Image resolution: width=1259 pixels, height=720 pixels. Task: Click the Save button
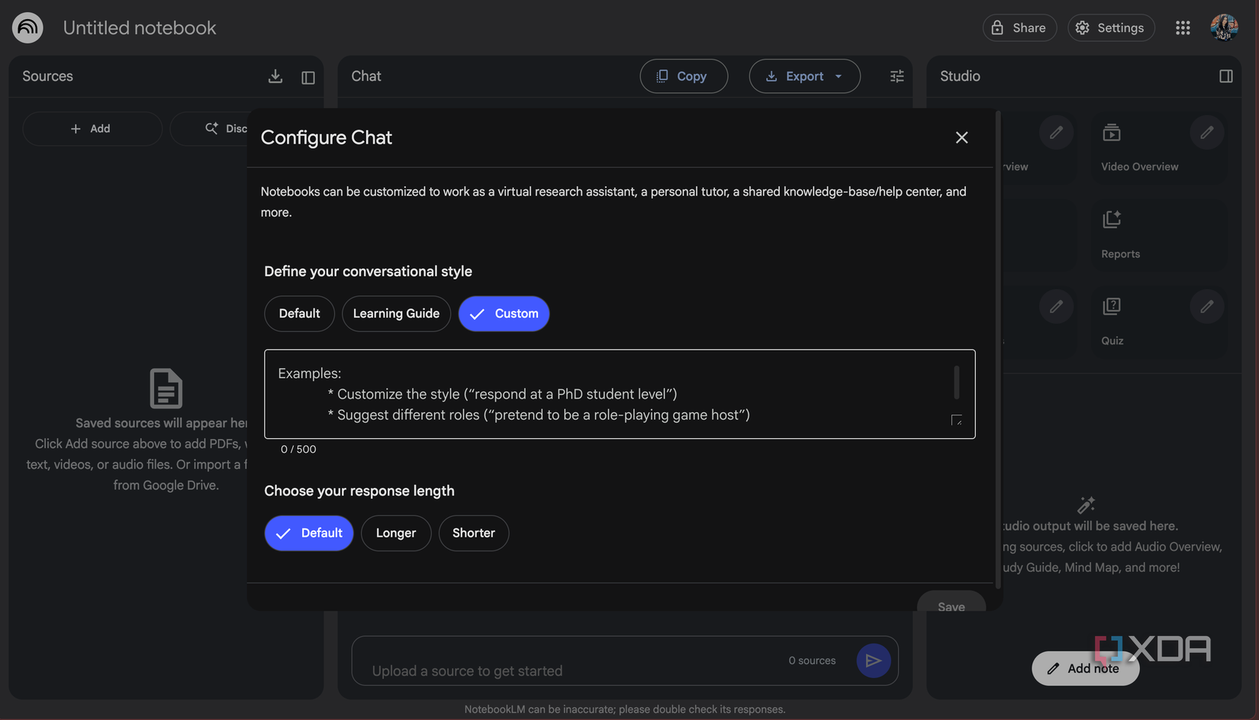(x=951, y=605)
